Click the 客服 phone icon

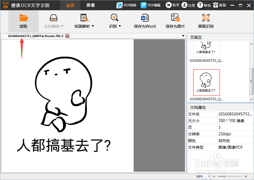pyautogui.click(x=216, y=5)
